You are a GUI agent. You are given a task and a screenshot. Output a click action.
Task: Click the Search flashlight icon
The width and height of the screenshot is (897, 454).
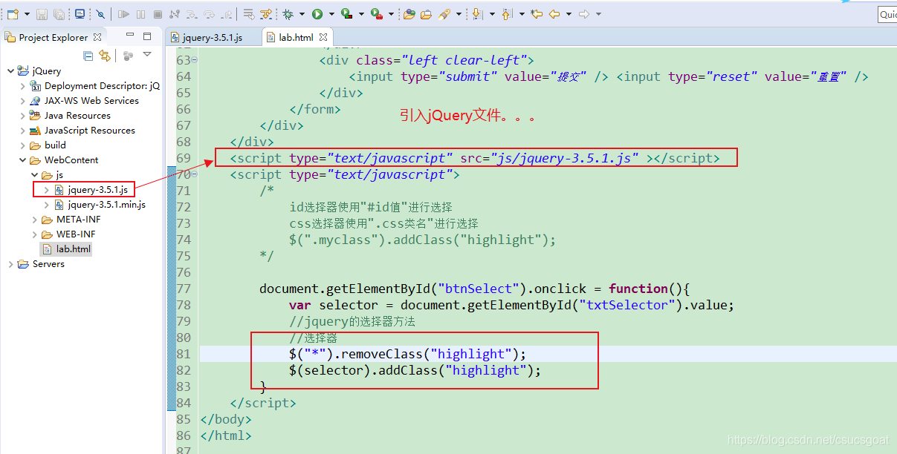[x=444, y=13]
